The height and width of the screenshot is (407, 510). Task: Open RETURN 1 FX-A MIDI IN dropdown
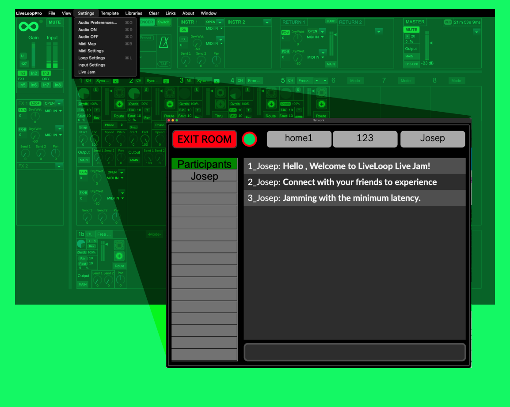tap(315, 37)
